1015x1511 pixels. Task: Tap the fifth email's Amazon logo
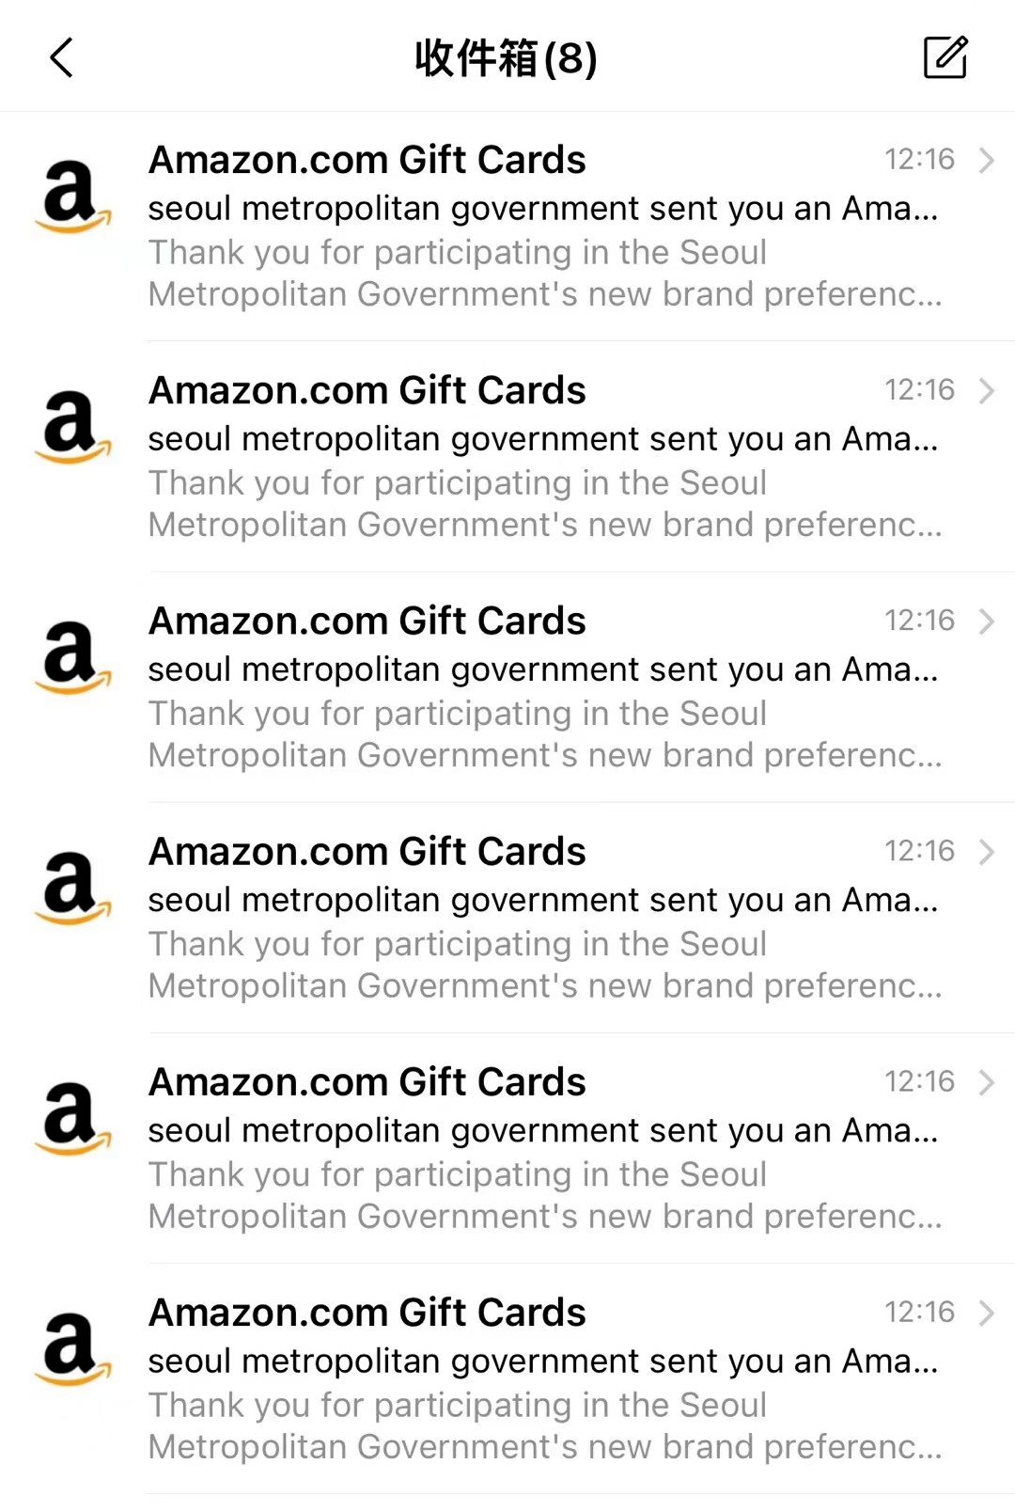[x=72, y=1117]
